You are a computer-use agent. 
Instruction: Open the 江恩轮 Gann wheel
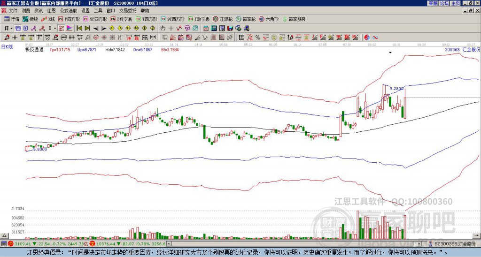coord(223,19)
